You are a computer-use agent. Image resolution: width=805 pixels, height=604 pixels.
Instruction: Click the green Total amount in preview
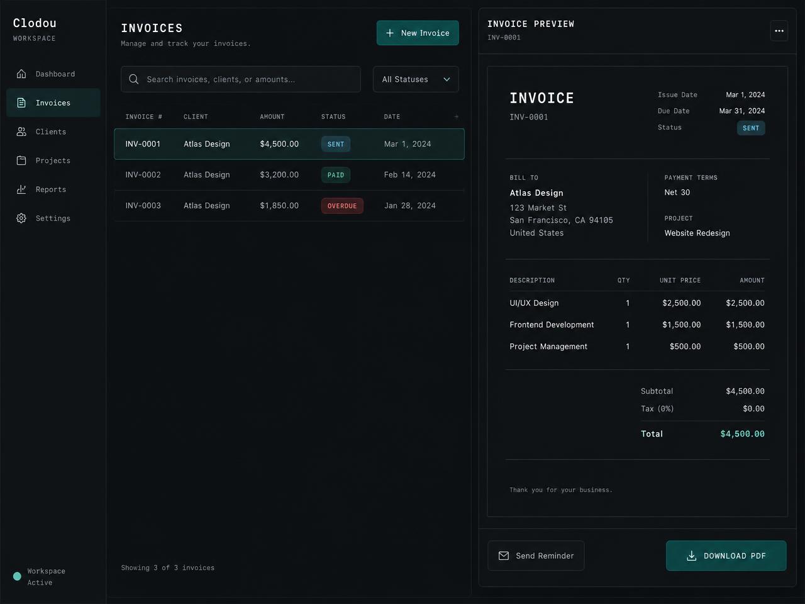tap(743, 434)
